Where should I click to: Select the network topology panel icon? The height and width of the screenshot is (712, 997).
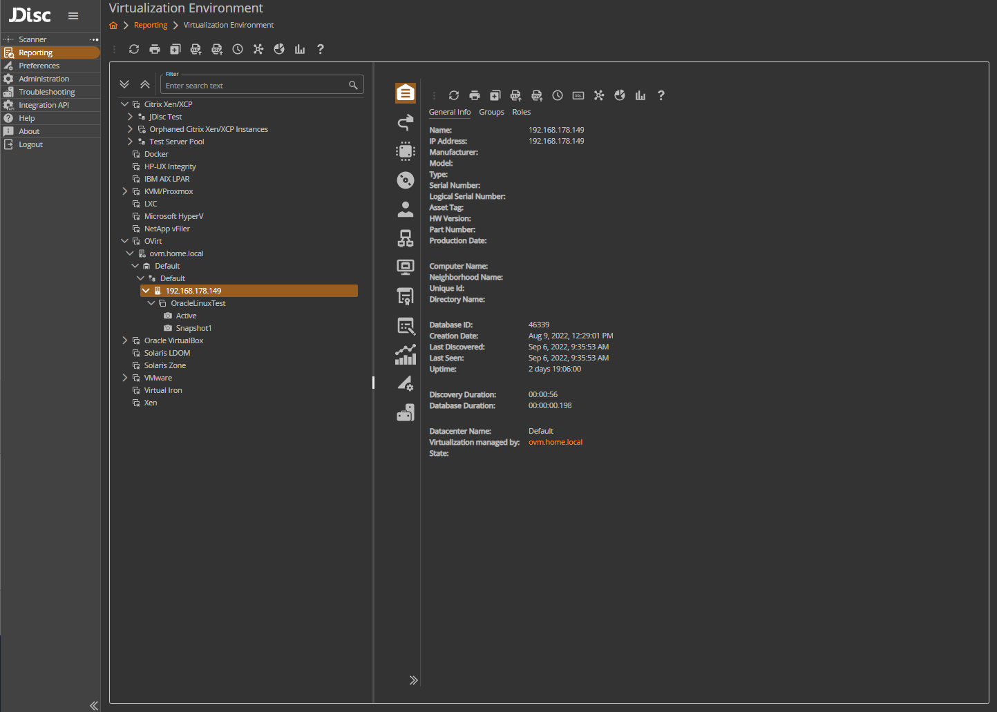click(x=406, y=238)
